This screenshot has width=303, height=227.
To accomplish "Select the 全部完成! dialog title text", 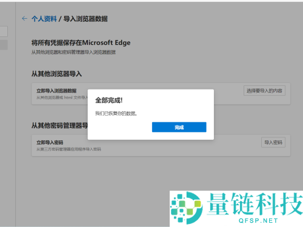I will (109, 100).
